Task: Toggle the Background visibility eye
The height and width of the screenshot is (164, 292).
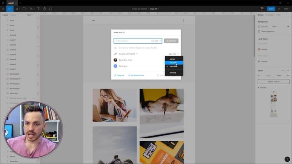Action: pyautogui.click(x=288, y=26)
